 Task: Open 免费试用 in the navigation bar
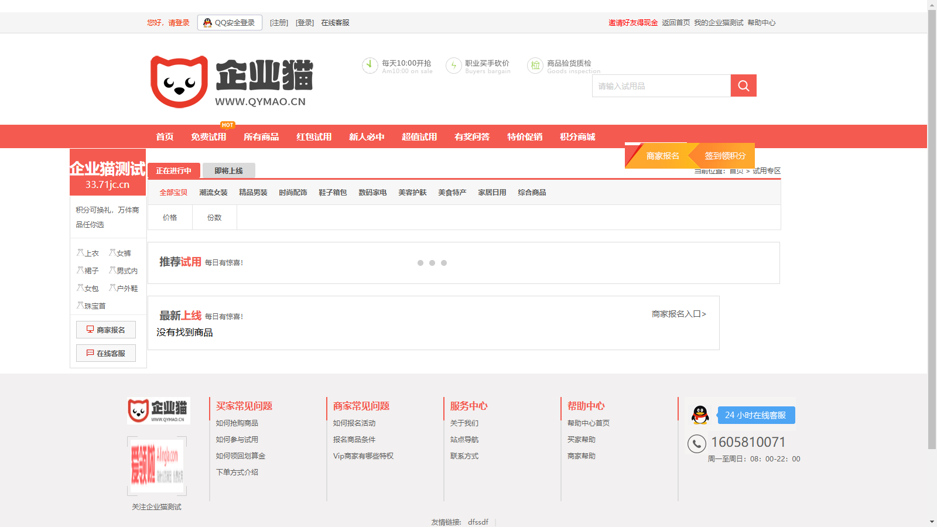(x=208, y=136)
